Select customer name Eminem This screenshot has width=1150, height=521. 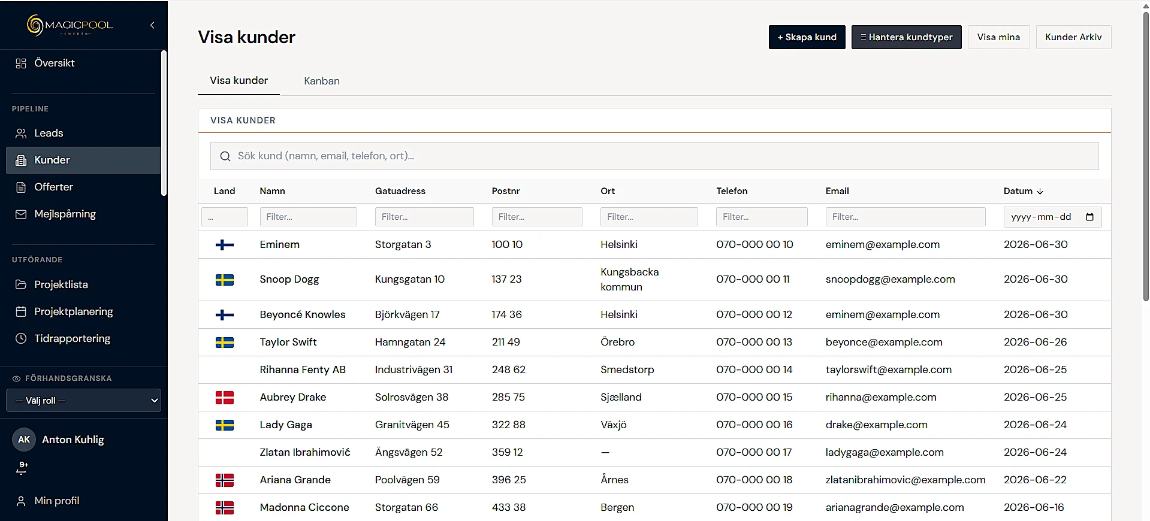coord(280,245)
